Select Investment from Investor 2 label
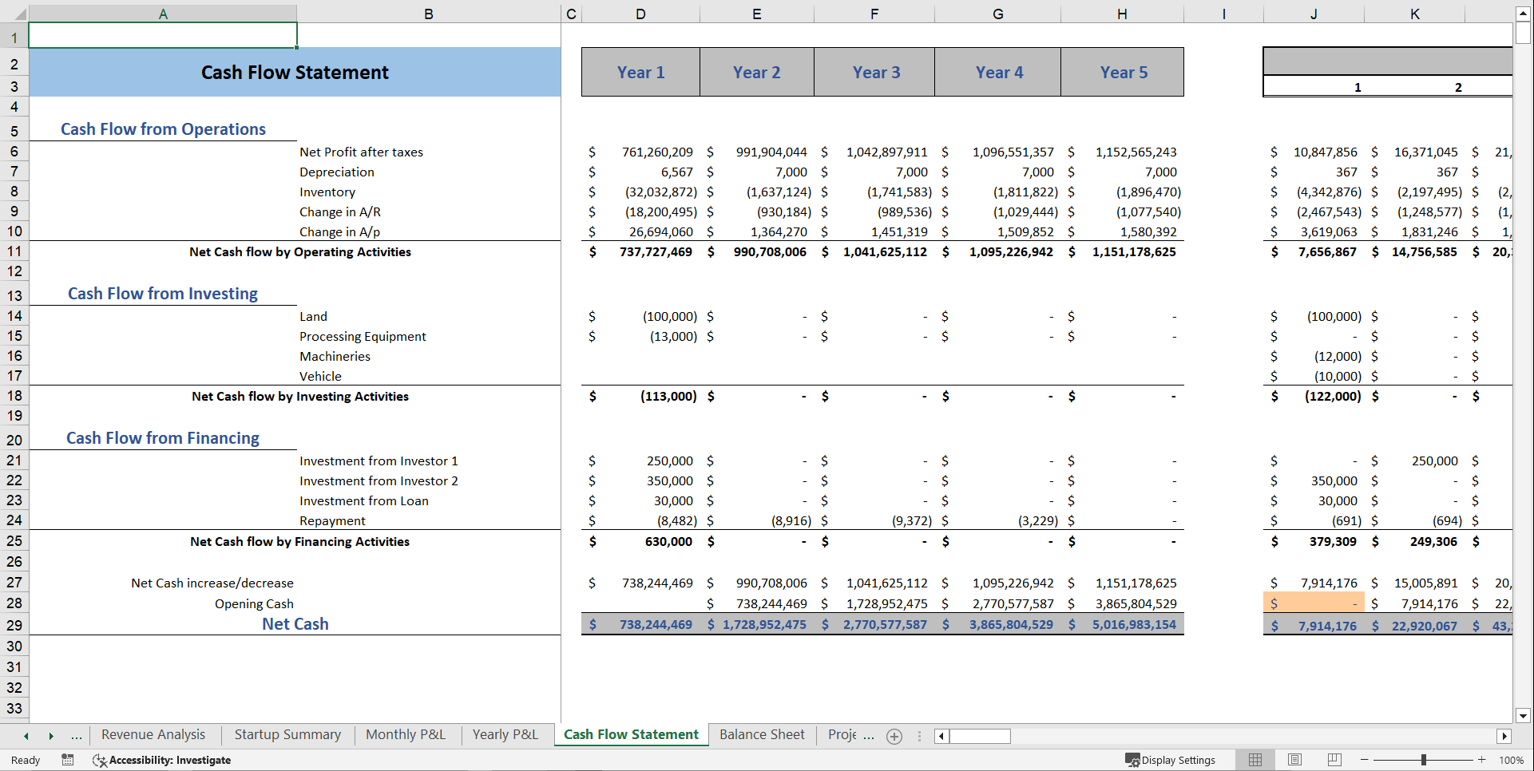1534x771 pixels. pos(379,480)
